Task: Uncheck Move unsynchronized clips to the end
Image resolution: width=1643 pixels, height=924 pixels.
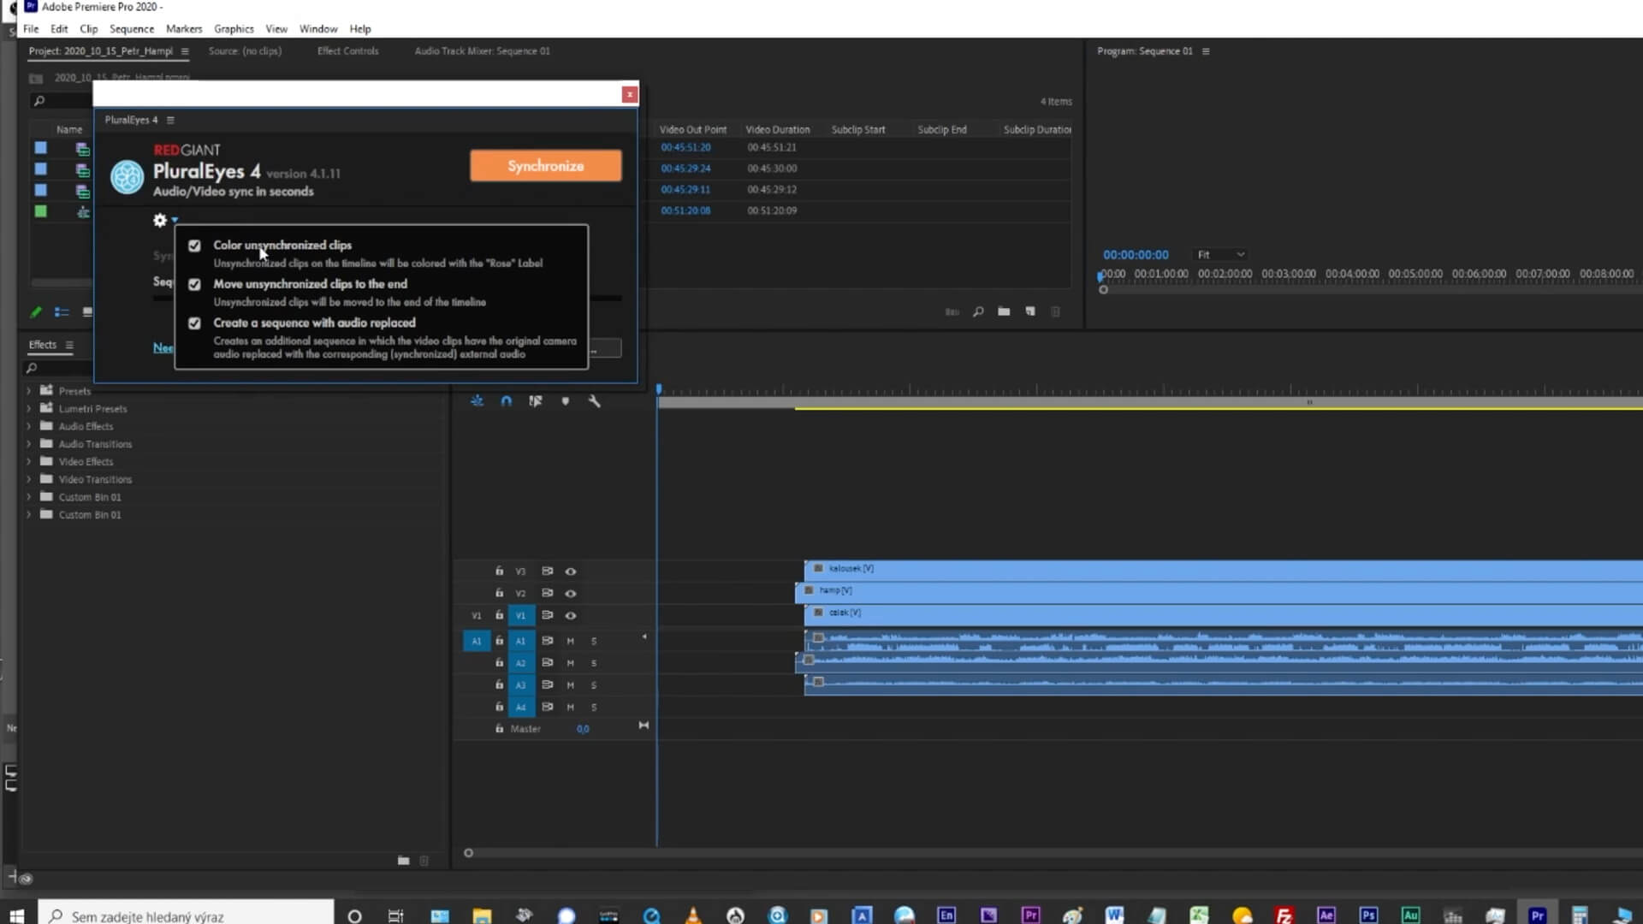Action: pos(194,284)
